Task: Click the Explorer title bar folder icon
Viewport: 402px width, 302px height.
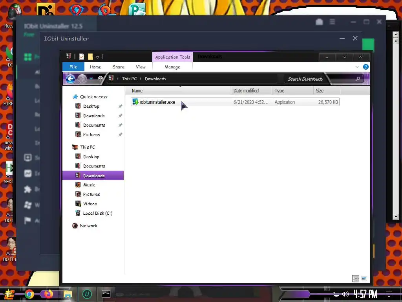Action: point(68,56)
